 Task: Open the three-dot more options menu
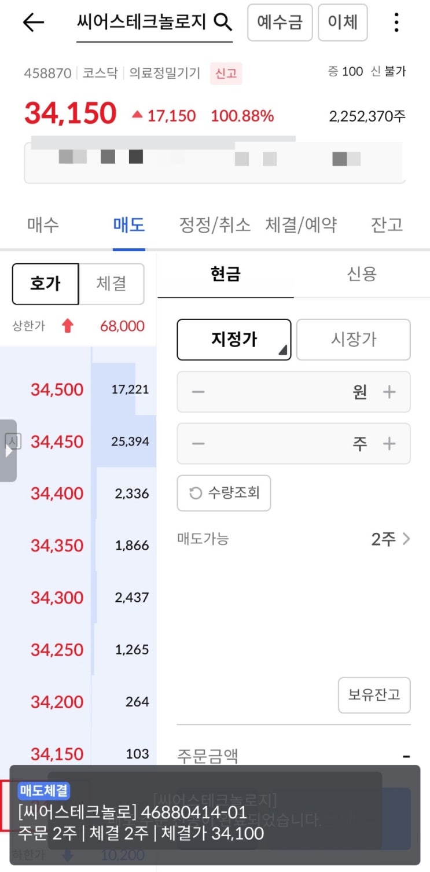[x=396, y=23]
